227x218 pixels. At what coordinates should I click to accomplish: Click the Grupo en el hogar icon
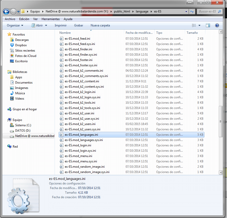click(9, 109)
